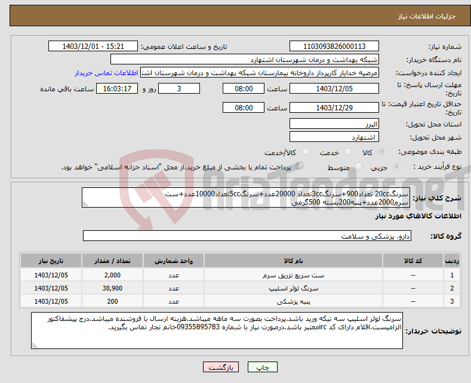This screenshot has width=471, height=383.
Task: Click the چاپ (print) button
Action: click(262, 367)
